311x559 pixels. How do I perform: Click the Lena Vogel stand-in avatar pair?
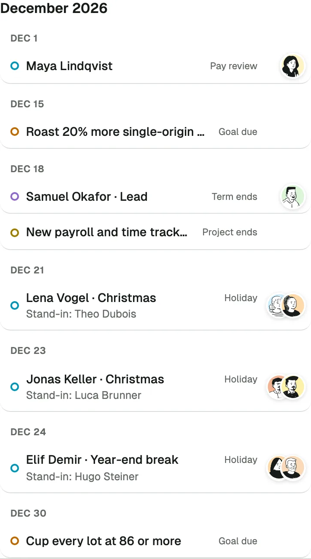286,305
